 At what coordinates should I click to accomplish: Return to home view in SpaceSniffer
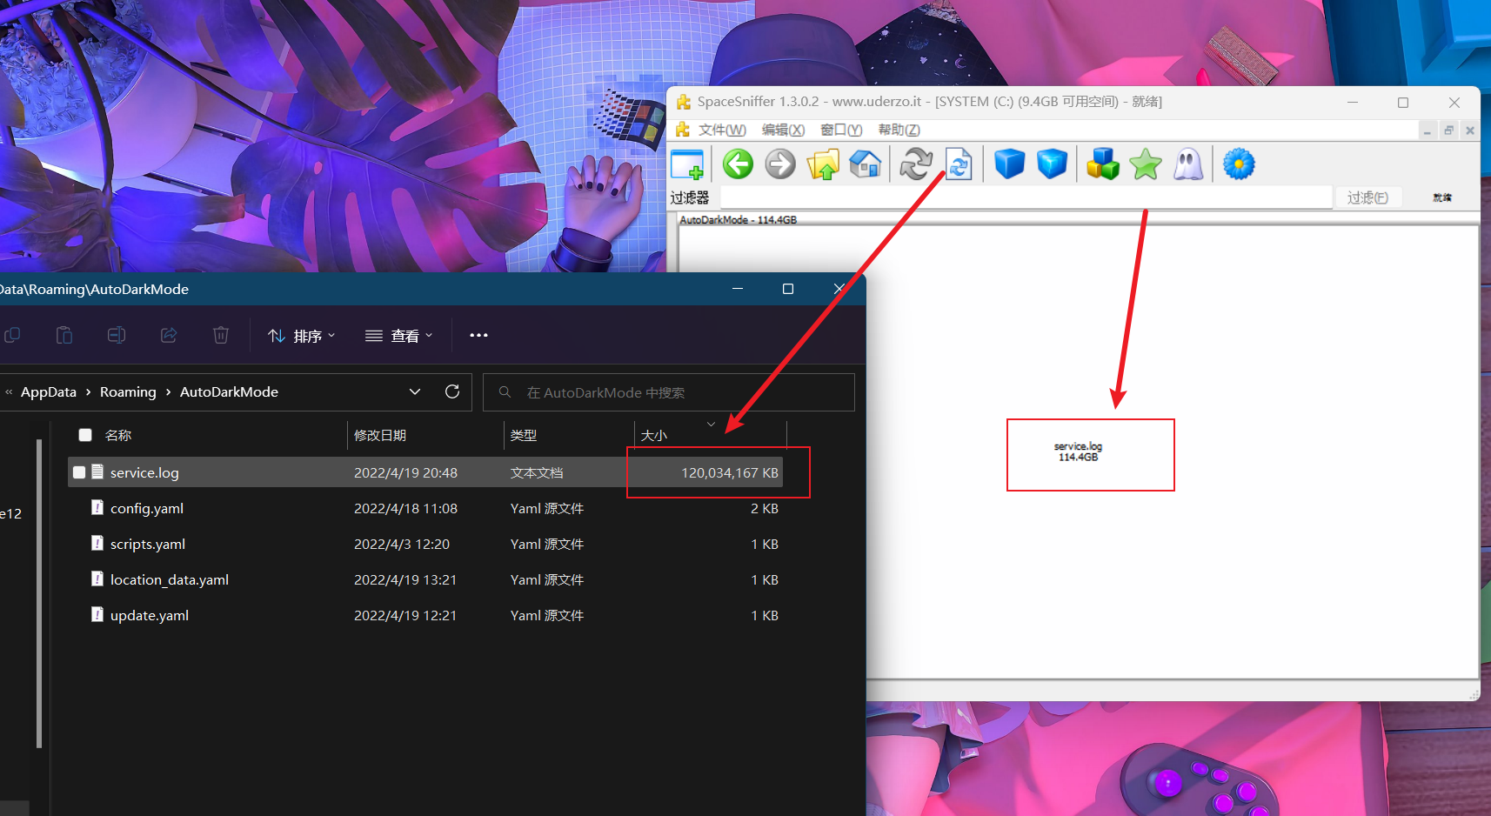click(866, 164)
